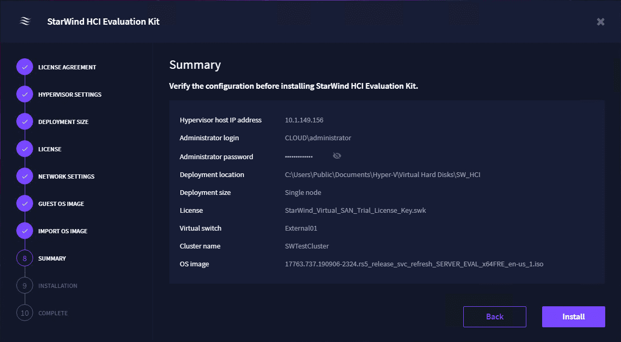Screen dimensions: 621x342
Task: Click the Hypervisor Settings step checkmark circle
Action: coord(25,94)
